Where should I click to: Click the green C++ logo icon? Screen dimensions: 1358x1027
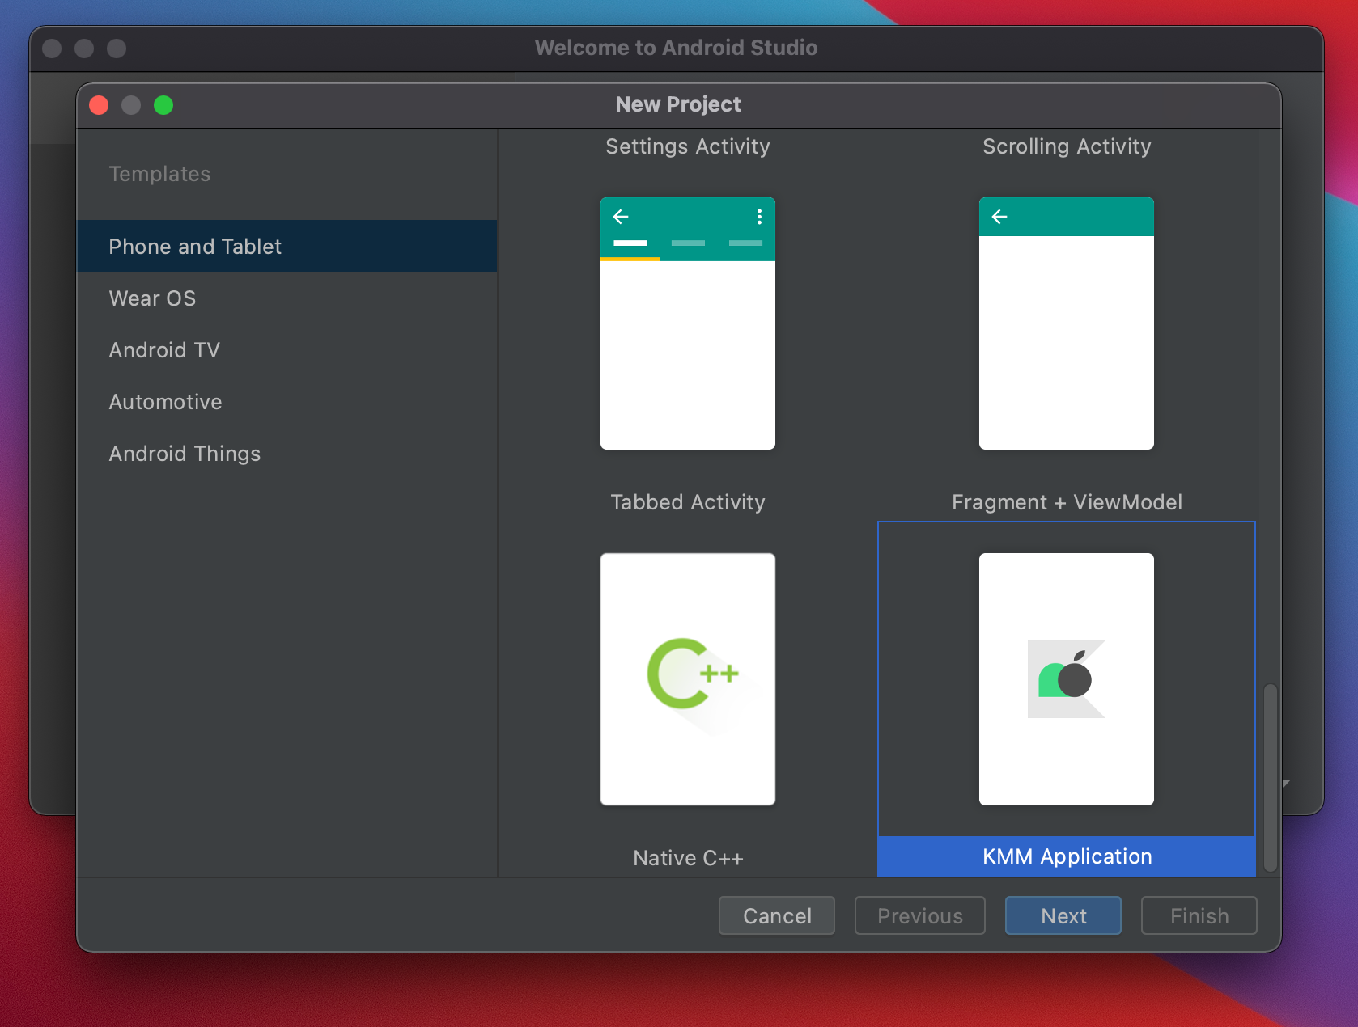(x=688, y=675)
